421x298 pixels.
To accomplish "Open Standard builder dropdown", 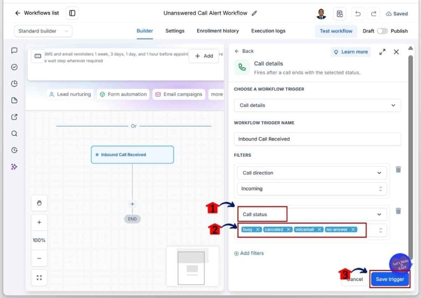I will [43, 31].
